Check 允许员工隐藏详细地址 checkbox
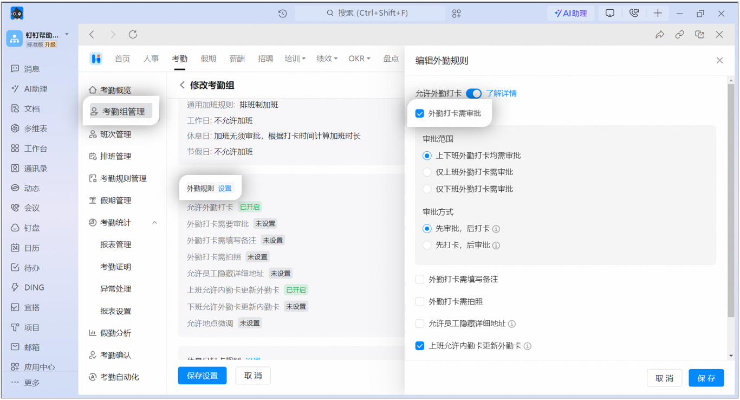The height and width of the screenshot is (400, 740). point(420,324)
